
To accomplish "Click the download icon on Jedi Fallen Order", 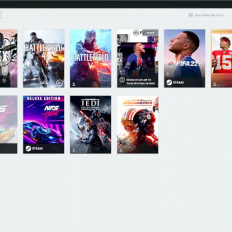I will pyautogui.click(x=74, y=150).
